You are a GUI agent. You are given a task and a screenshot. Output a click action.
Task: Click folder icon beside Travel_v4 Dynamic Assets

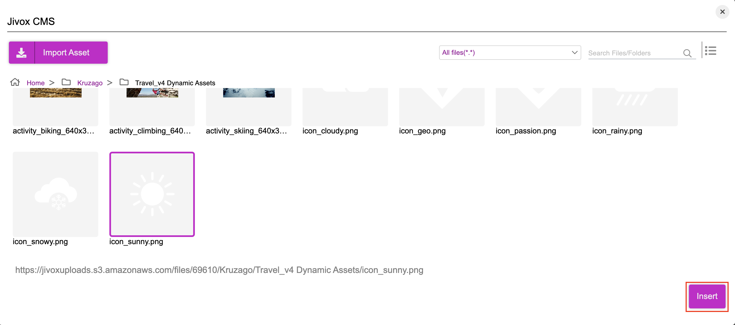click(x=124, y=82)
